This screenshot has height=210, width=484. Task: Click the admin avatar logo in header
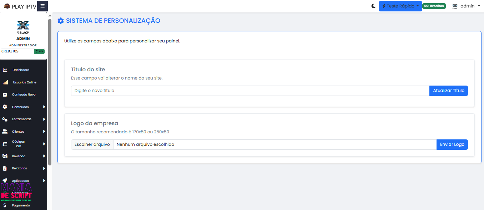pyautogui.click(x=455, y=6)
